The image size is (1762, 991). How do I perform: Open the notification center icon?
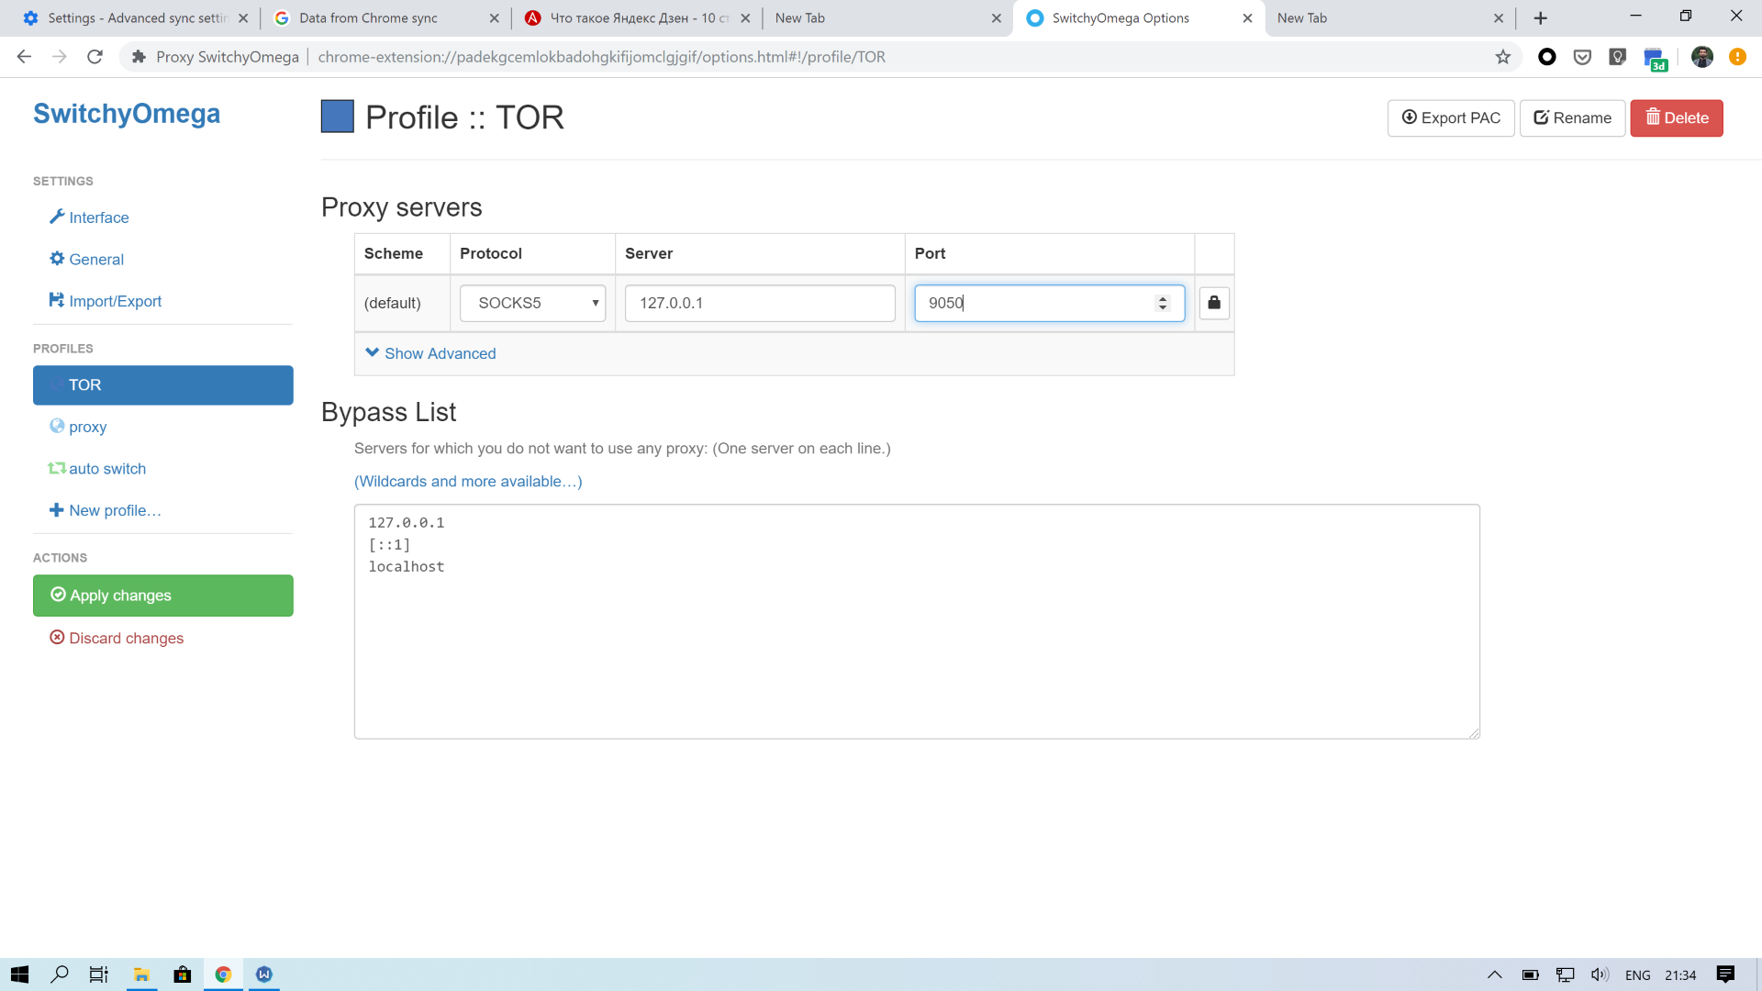coord(1725,974)
